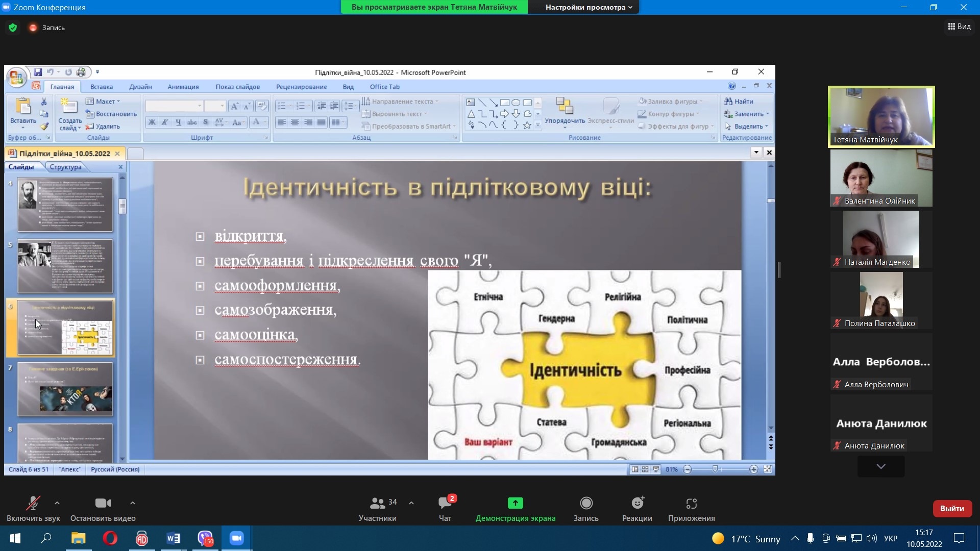
Task: Expand audio options arrow beside microphone
Action: [57, 503]
